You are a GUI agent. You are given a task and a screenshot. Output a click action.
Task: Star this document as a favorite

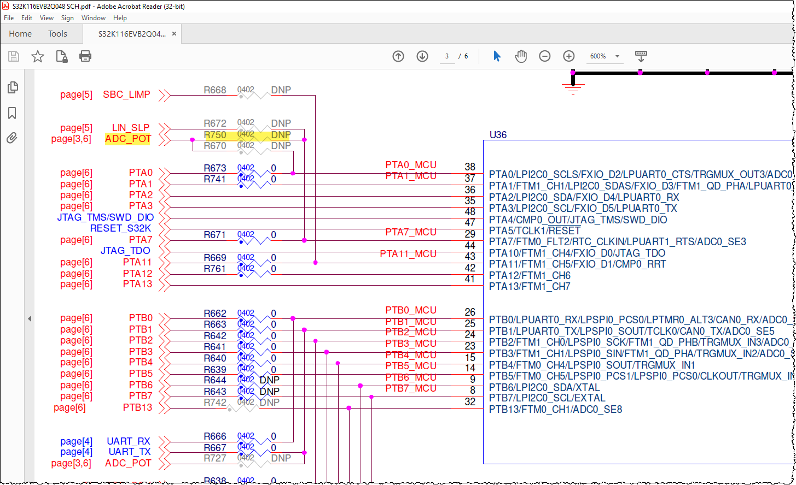37,56
